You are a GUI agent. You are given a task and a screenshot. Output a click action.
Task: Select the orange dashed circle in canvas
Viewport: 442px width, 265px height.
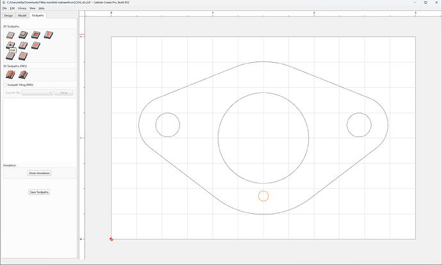tap(263, 196)
